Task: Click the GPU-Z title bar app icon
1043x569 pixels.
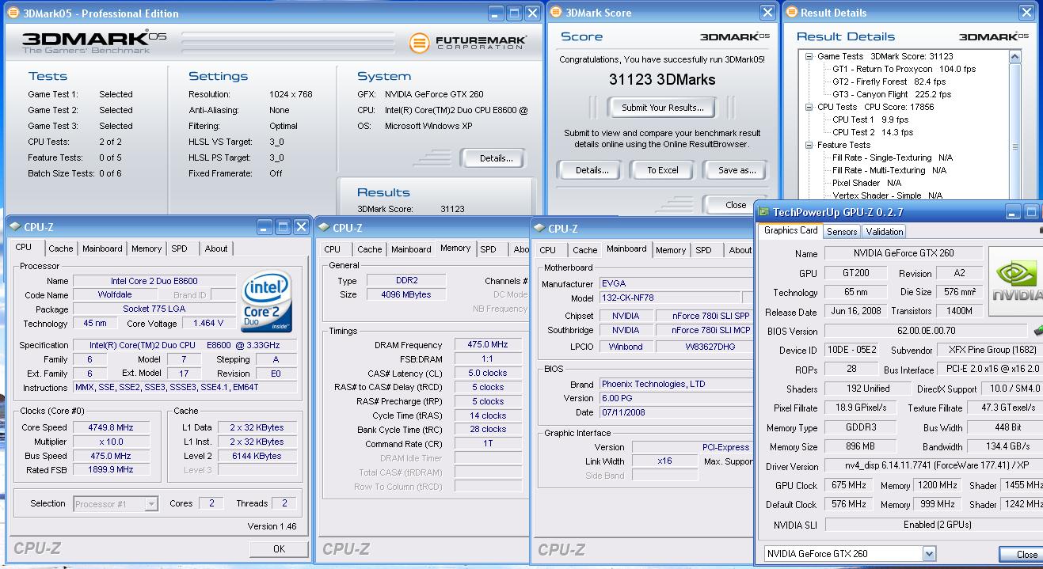Action: click(763, 212)
